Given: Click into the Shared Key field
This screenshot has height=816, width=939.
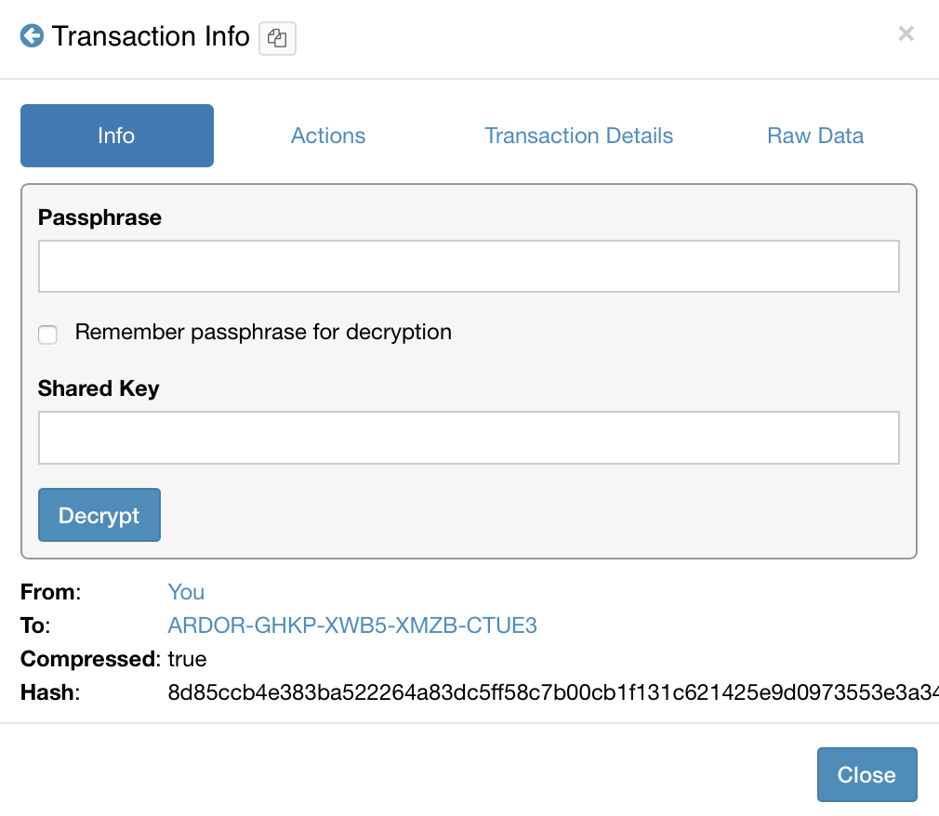Looking at the screenshot, I should (469, 438).
